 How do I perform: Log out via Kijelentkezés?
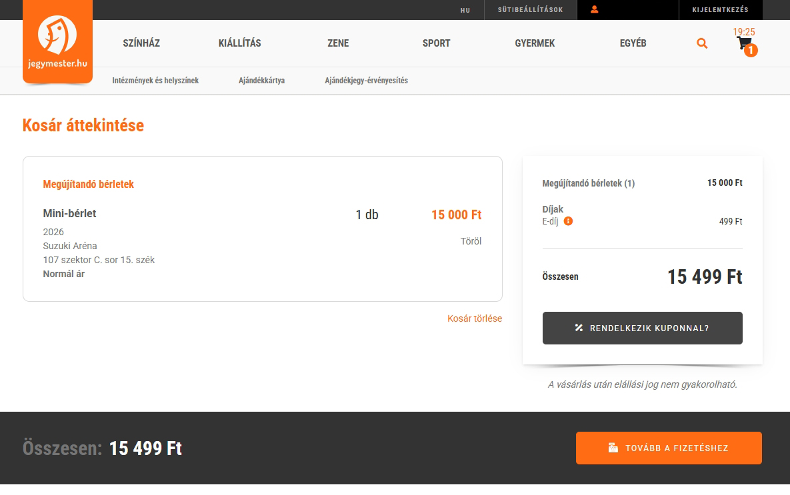720,10
